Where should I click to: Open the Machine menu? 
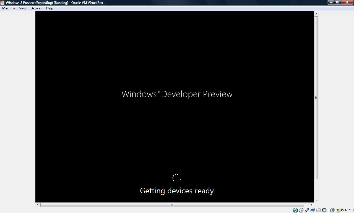pyautogui.click(x=9, y=8)
